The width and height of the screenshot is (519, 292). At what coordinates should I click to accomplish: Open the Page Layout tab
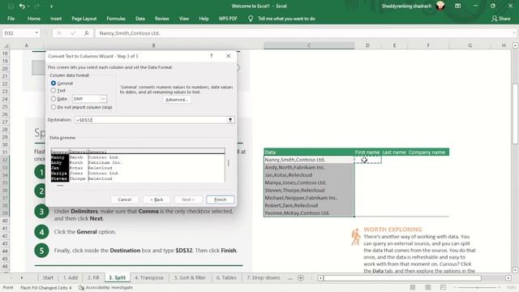pos(84,19)
